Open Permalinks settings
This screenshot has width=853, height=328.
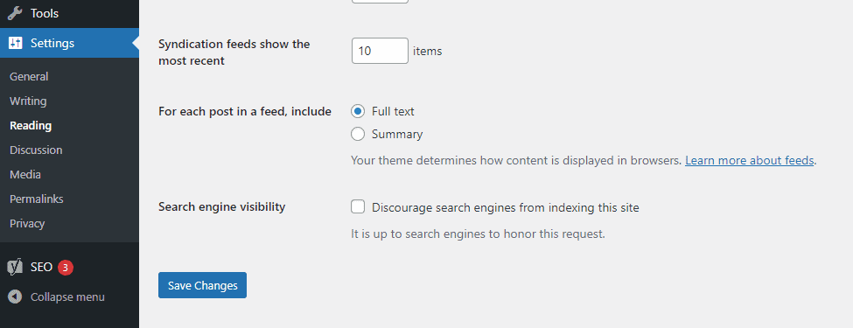pyautogui.click(x=37, y=199)
